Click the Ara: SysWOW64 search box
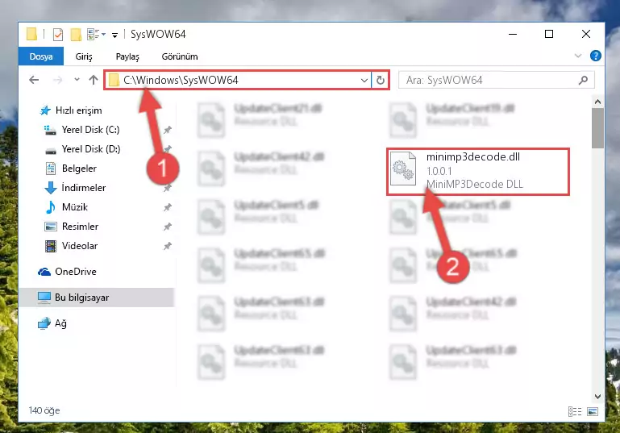This screenshot has width=620, height=433. pos(496,81)
